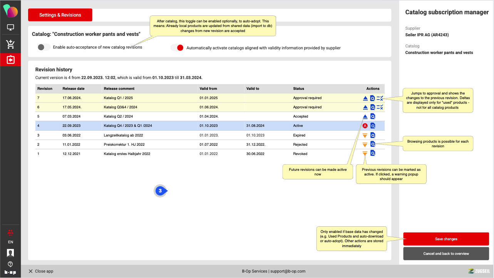Open the monitor dashboard sidebar icon
This screenshot has width=494, height=278.
[10, 28]
